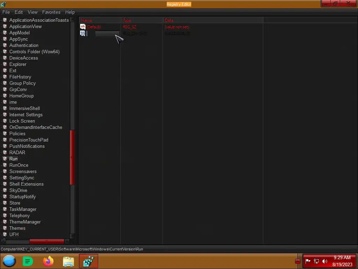Open the Help menu

[x=70, y=12]
